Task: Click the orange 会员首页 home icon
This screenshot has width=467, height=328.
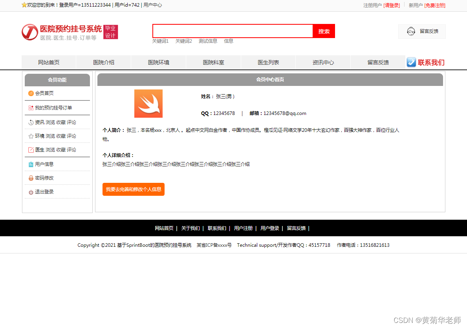Action: click(31, 93)
